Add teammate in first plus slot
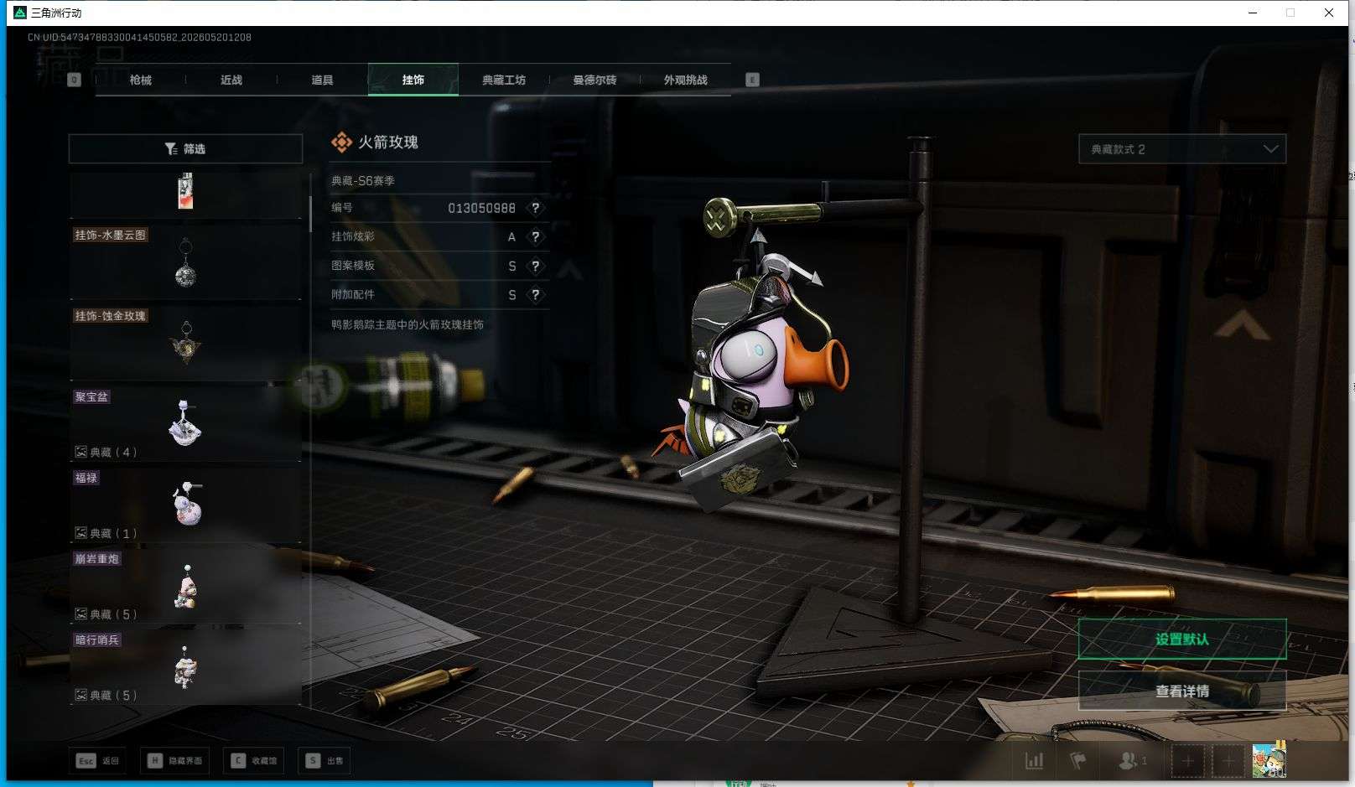 (1187, 761)
